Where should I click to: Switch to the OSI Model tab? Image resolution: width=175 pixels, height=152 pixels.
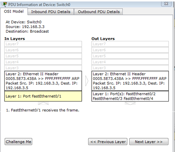(14, 12)
